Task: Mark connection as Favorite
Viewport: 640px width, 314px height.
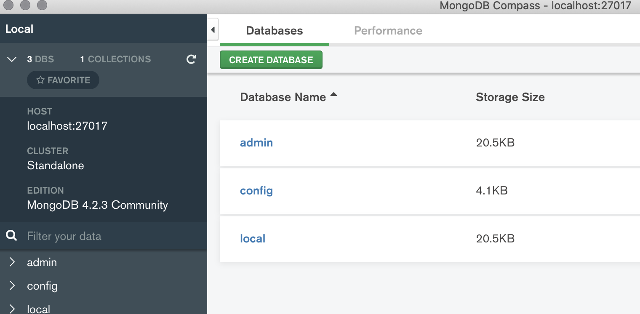Action: pyautogui.click(x=63, y=80)
